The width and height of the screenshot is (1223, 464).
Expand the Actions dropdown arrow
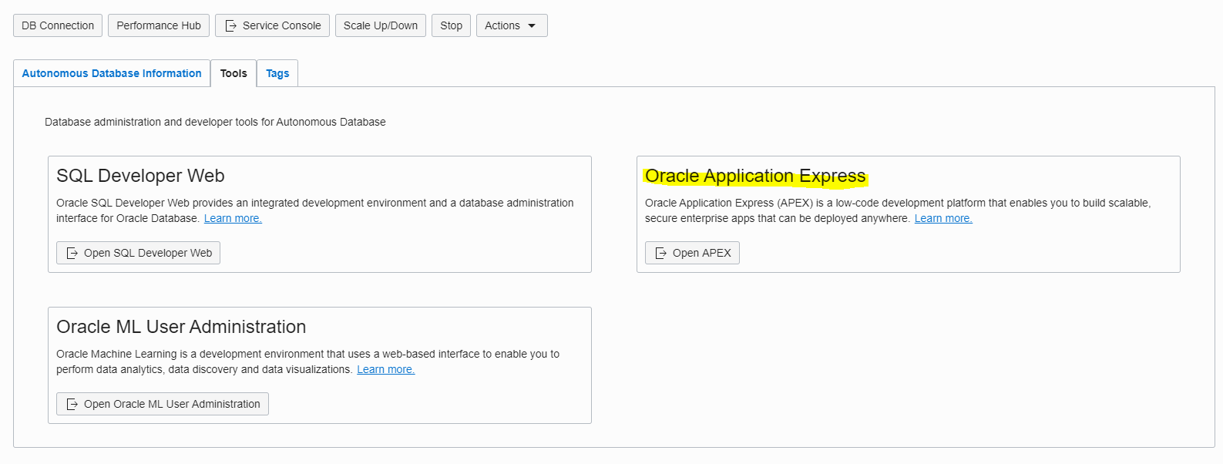click(532, 25)
